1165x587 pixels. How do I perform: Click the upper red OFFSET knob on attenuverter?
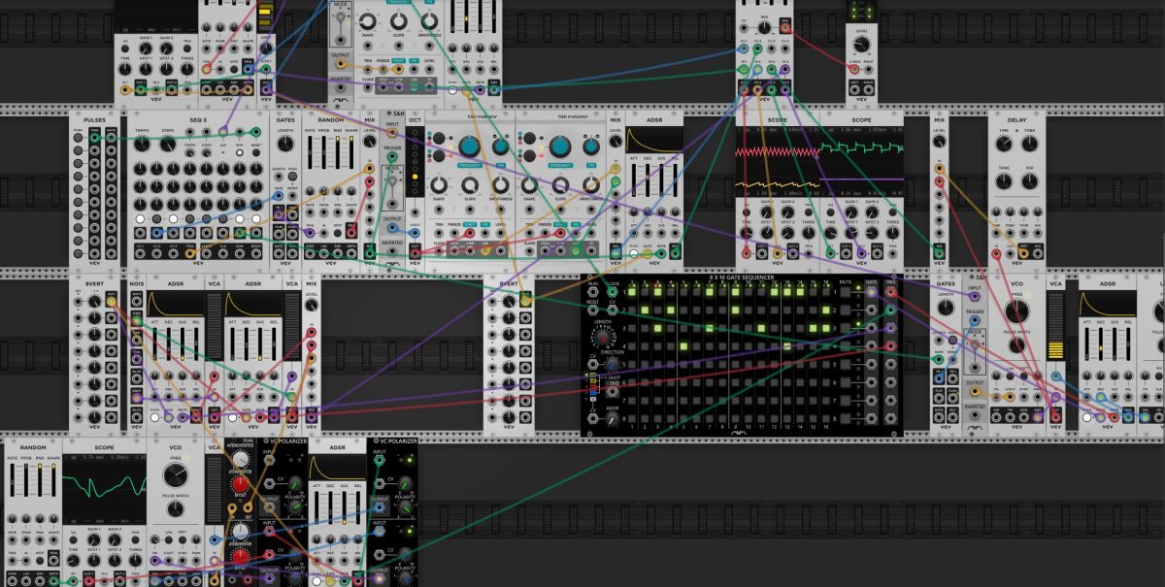coord(241,483)
